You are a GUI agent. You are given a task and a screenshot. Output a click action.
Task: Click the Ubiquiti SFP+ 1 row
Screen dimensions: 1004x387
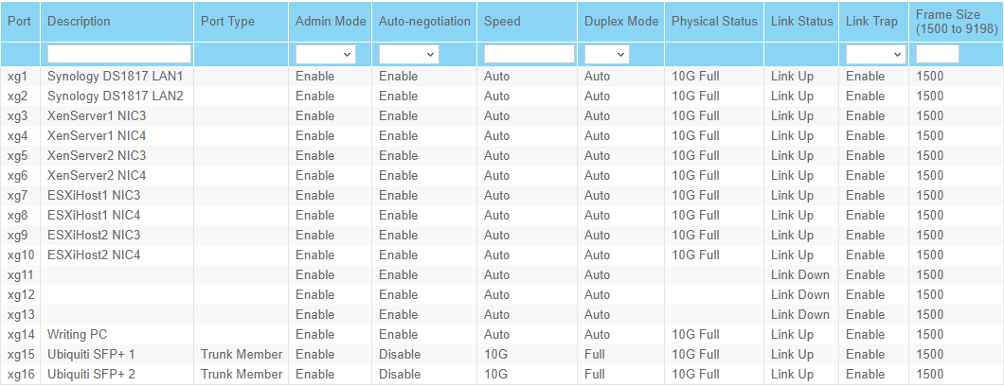[x=91, y=354]
